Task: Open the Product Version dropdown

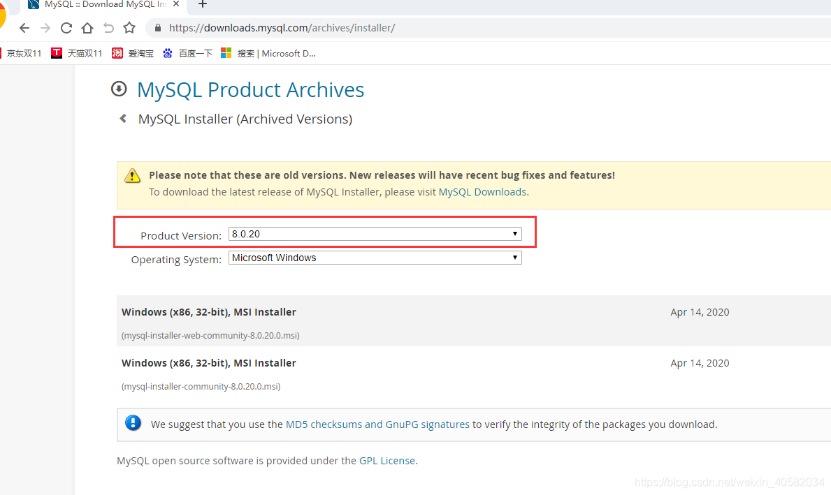Action: point(375,234)
